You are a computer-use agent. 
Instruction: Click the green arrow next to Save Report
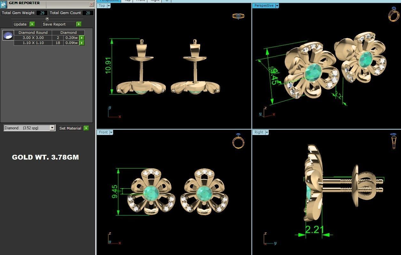pyautogui.click(x=79, y=24)
